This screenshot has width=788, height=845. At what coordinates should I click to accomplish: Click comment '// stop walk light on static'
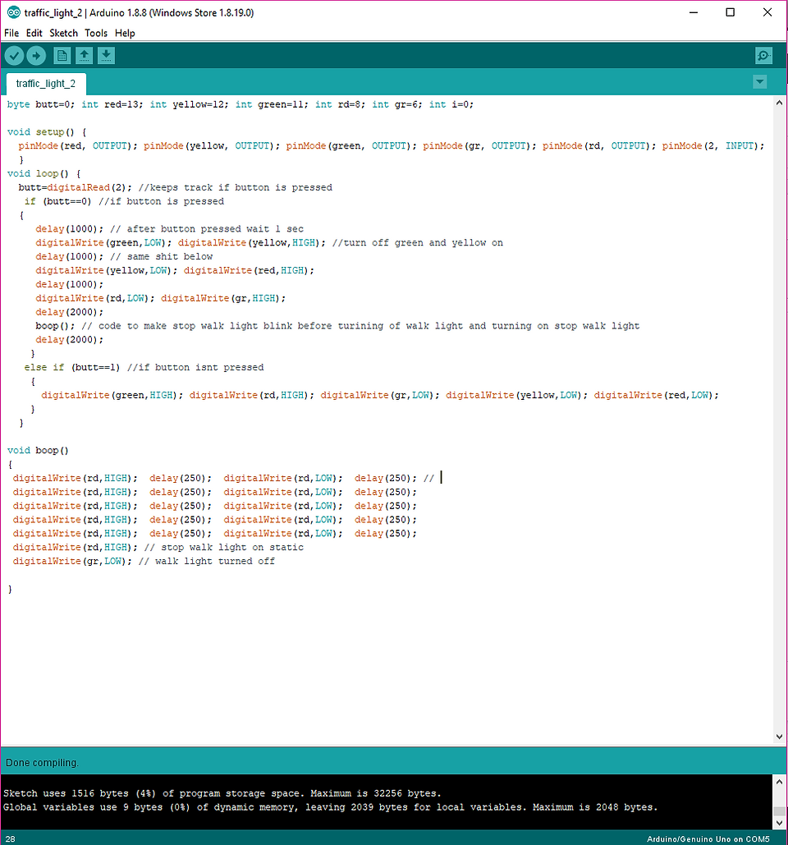click(223, 548)
